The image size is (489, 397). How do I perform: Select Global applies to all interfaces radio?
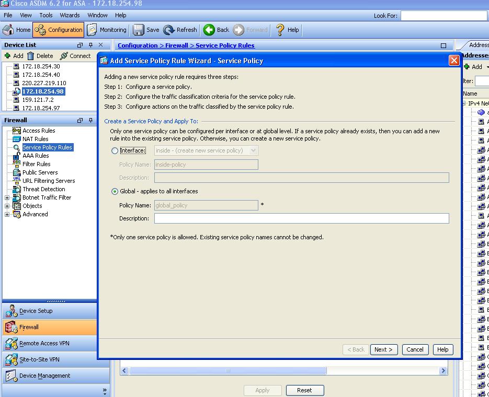tap(115, 192)
